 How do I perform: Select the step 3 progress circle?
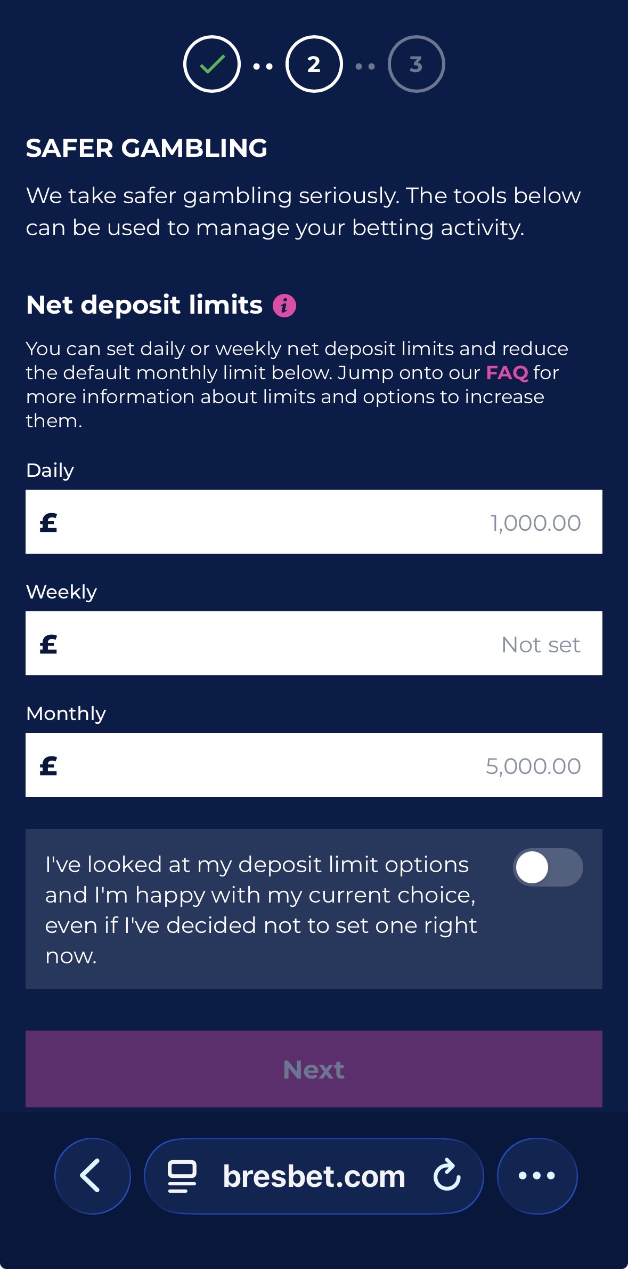point(417,64)
